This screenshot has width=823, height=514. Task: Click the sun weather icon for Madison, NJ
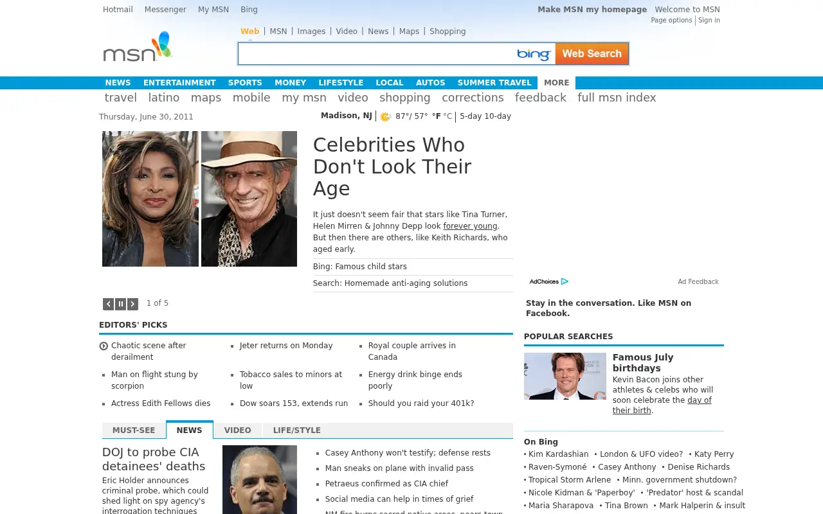click(386, 117)
